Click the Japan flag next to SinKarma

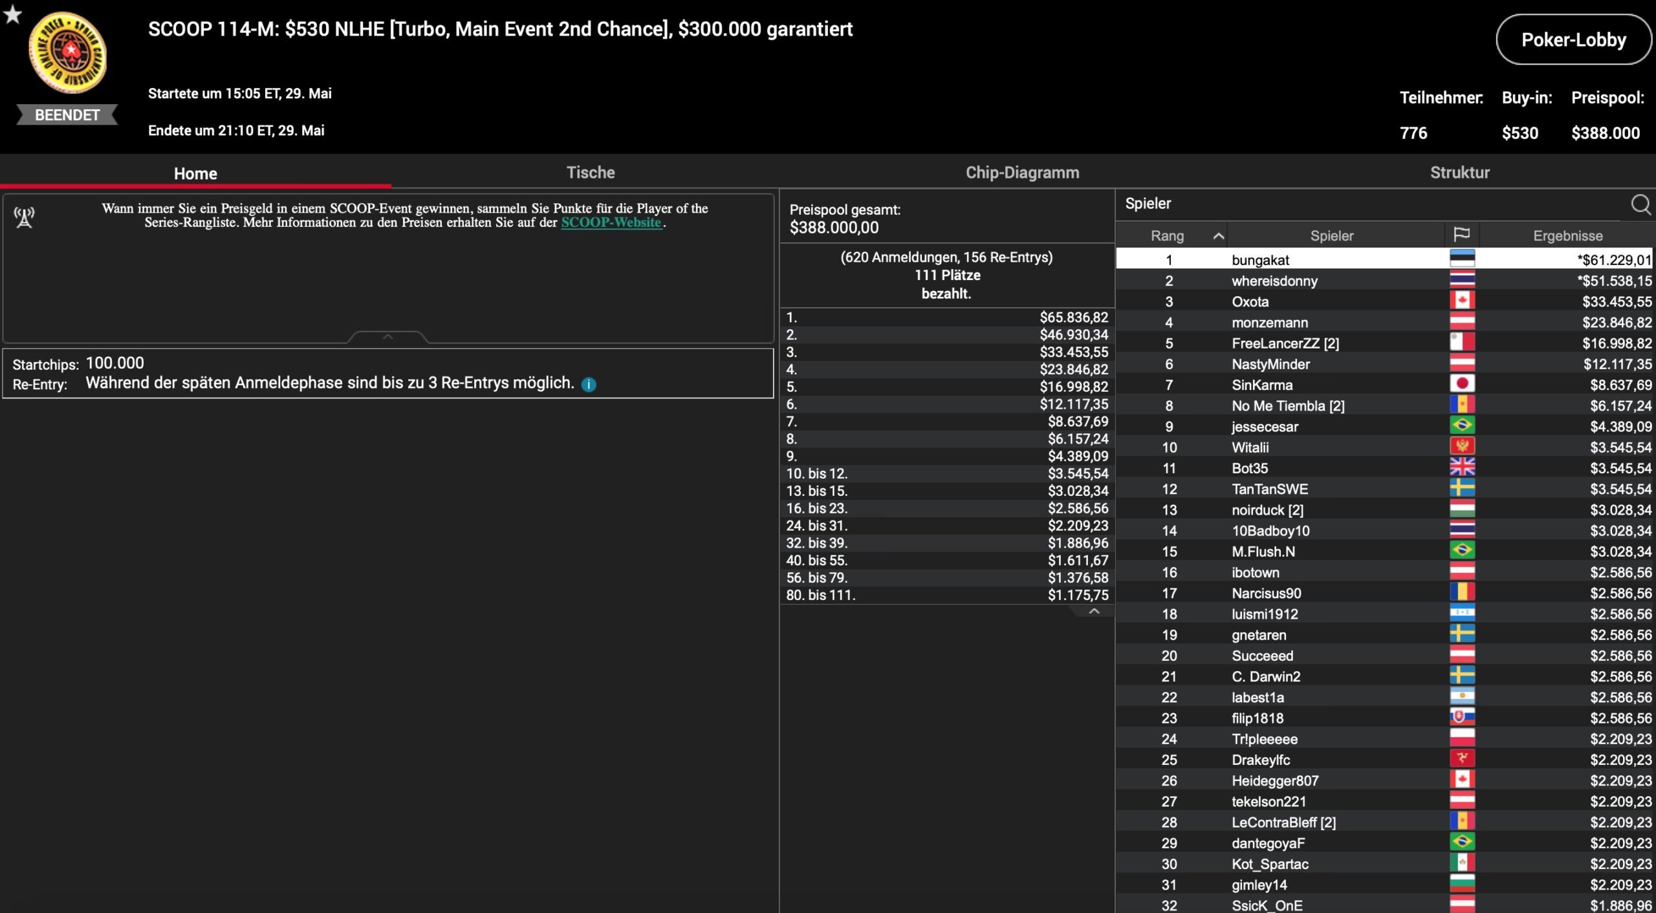point(1462,384)
